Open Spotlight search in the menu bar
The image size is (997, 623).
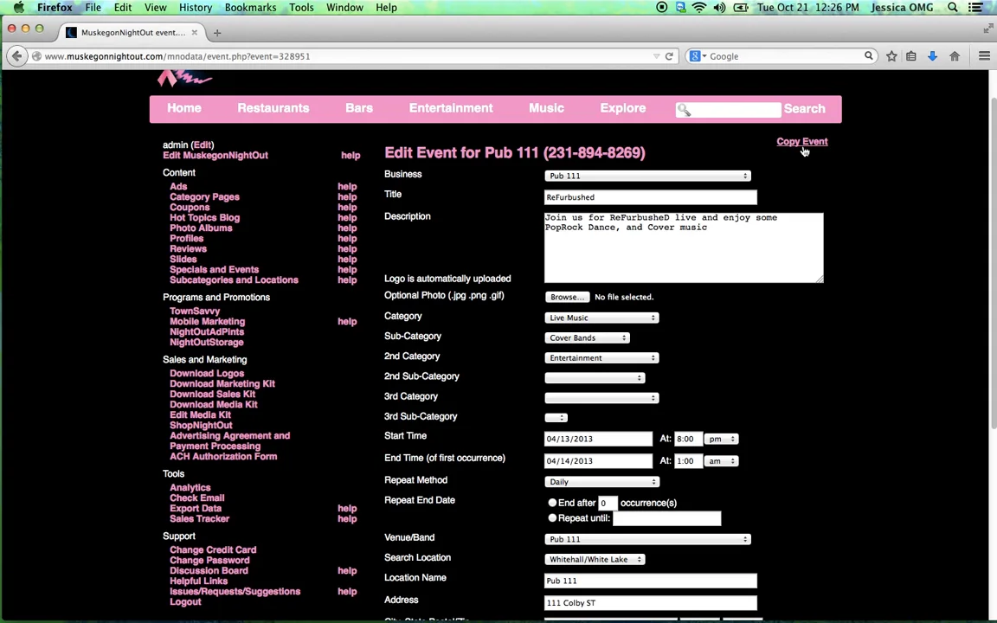click(x=953, y=8)
